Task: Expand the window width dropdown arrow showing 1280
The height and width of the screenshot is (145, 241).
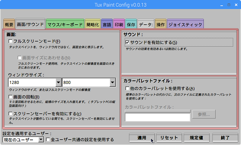Action: pyautogui.click(x=58, y=82)
